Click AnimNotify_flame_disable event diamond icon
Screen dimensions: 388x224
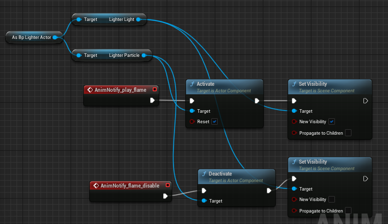coord(96,186)
